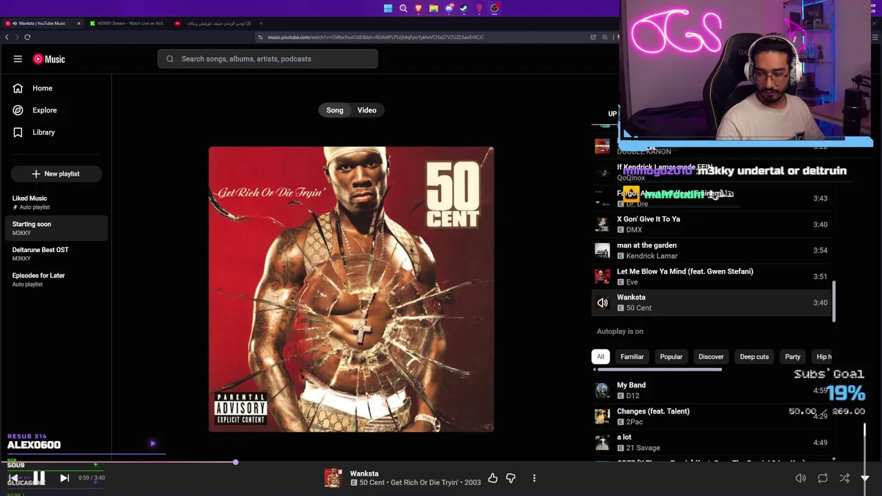The image size is (882, 496).
Task: Play Changes (feat. Talent) by 2Pac
Action: 712,417
